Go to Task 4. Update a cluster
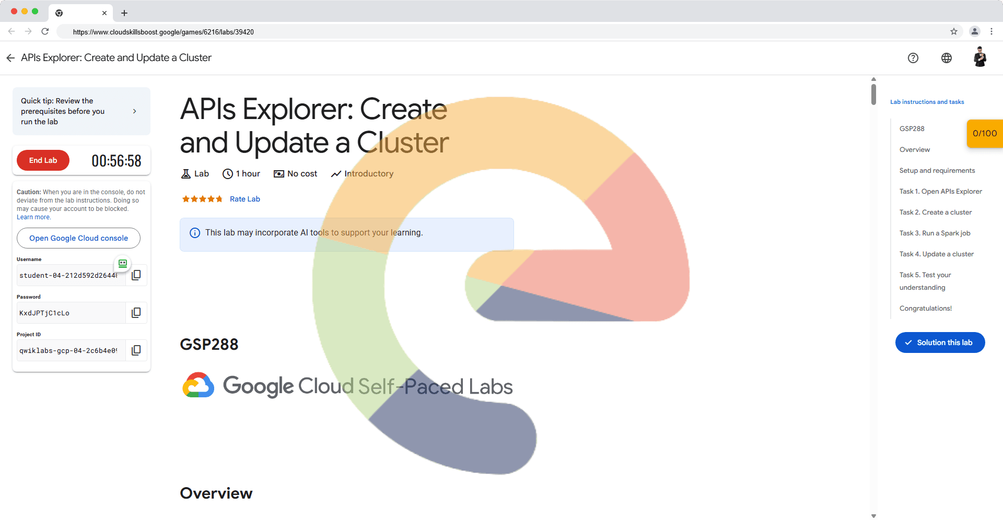This screenshot has height=520, width=1003. click(x=937, y=254)
